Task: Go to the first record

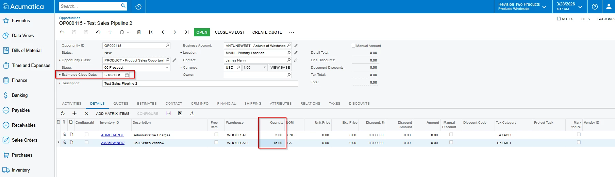Action: point(151,32)
